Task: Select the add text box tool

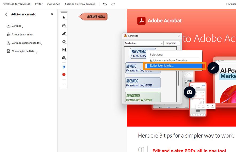Action: point(64,50)
